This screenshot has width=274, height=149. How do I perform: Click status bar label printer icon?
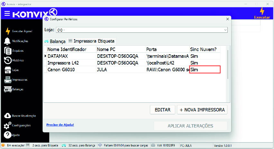[28, 145]
